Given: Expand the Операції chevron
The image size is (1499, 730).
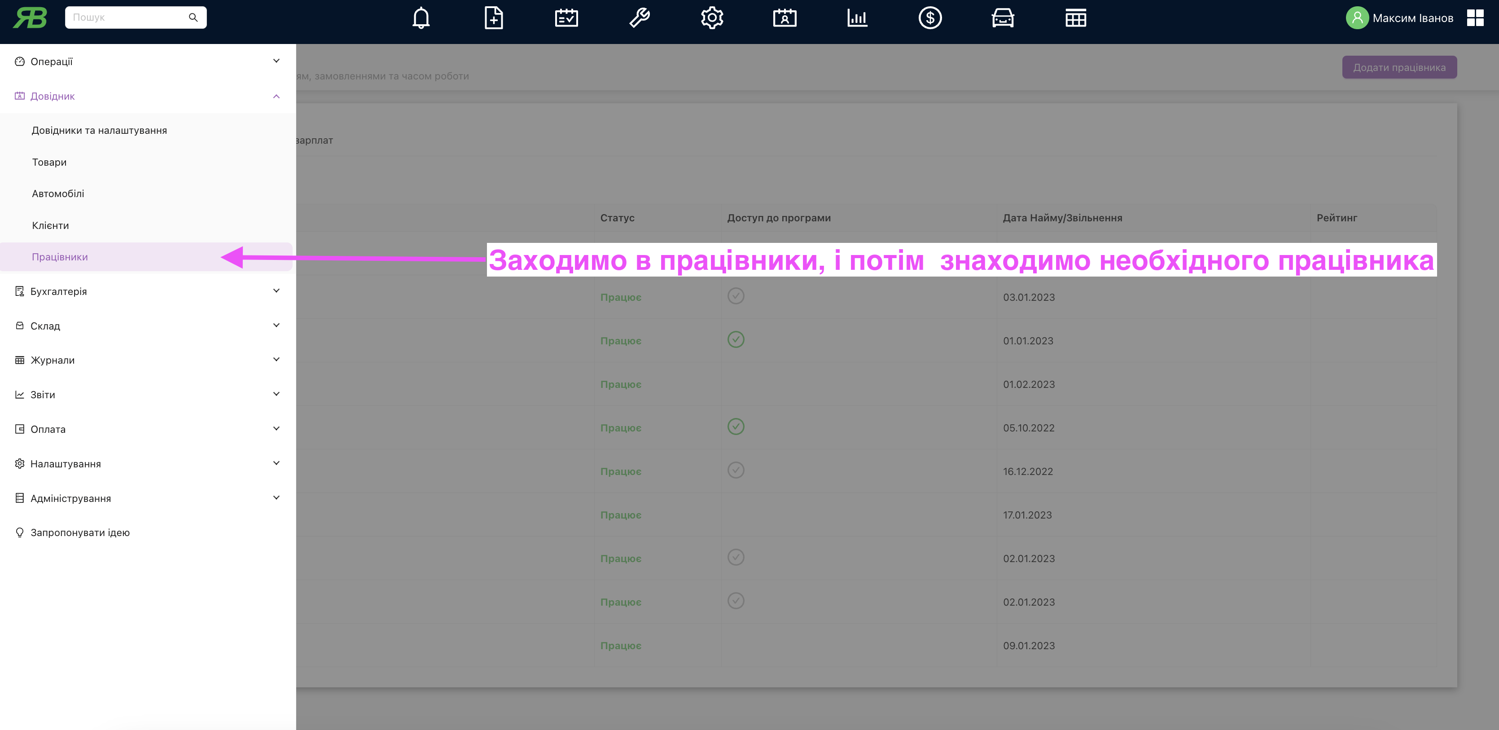Looking at the screenshot, I should 276,61.
